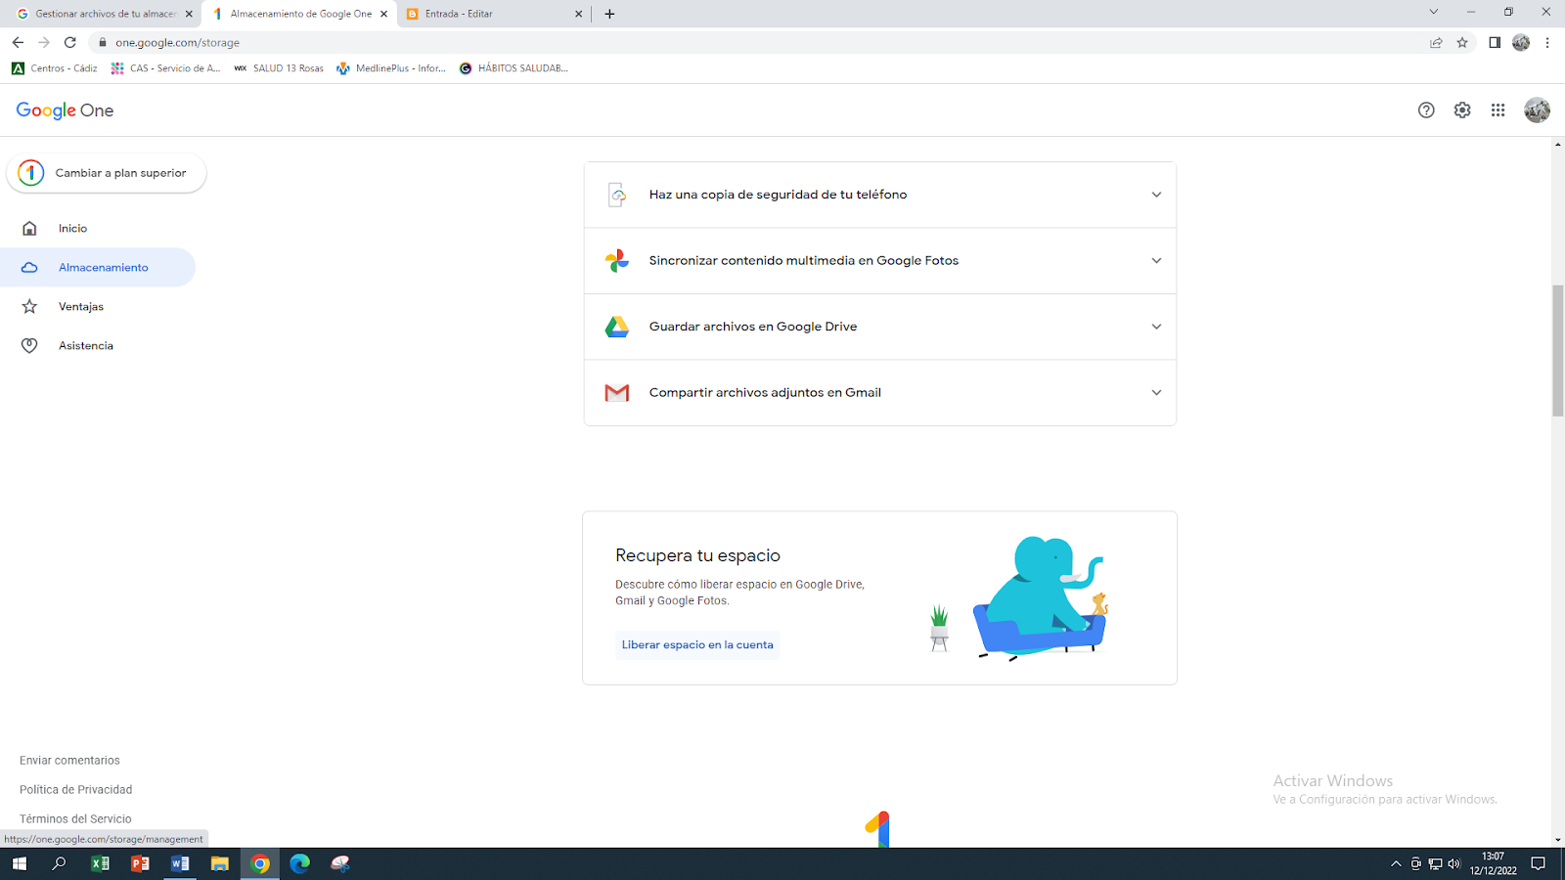Open a new tab with plus icon
Image resolution: width=1565 pixels, height=880 pixels.
609,14
